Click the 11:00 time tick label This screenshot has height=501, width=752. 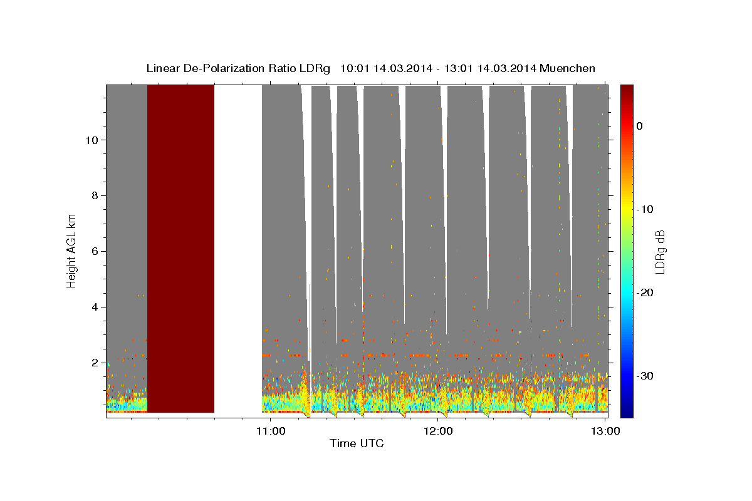[x=271, y=431]
